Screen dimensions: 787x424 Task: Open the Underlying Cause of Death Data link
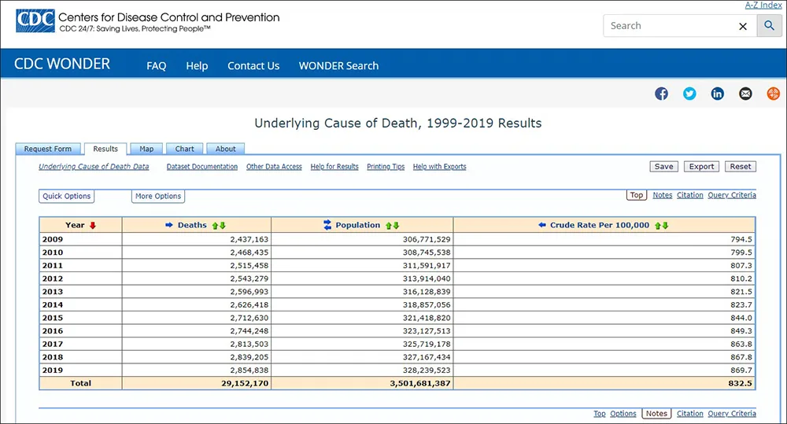pyautogui.click(x=94, y=167)
